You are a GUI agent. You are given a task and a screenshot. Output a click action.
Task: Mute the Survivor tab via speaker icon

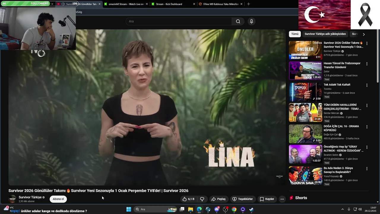63,4
